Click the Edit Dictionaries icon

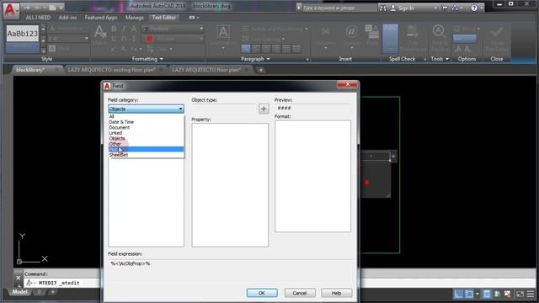[x=412, y=32]
